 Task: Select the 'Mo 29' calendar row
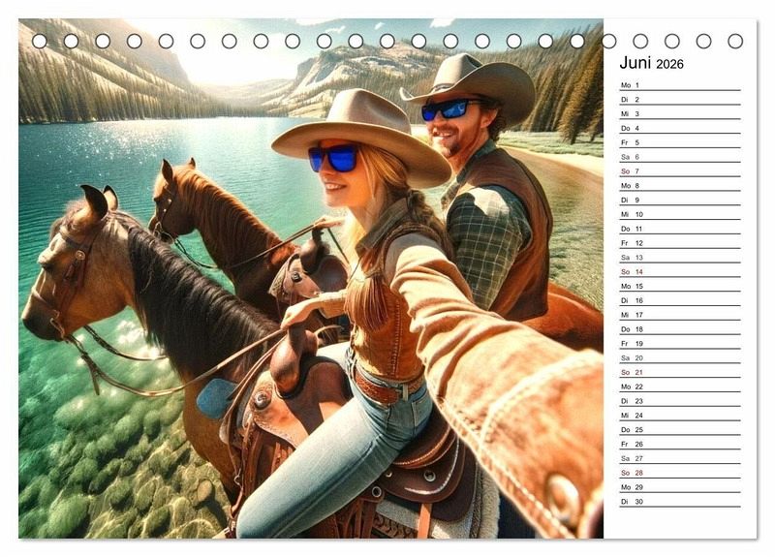click(680, 486)
